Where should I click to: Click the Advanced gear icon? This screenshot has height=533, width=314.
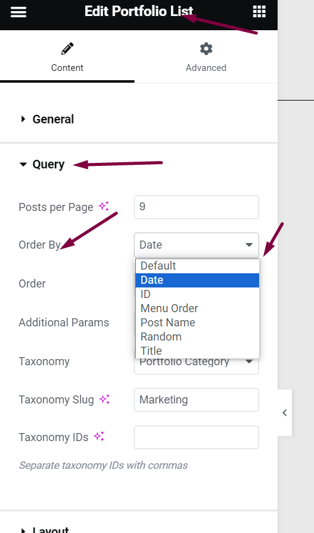(206, 49)
